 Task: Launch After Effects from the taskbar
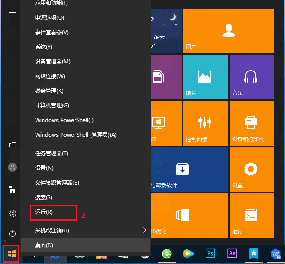(232, 253)
